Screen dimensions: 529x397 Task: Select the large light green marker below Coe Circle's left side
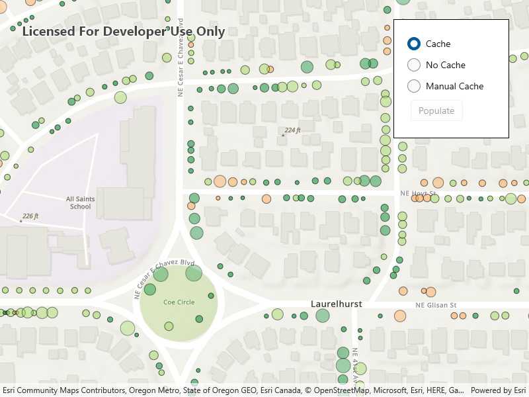pyautogui.click(x=127, y=328)
